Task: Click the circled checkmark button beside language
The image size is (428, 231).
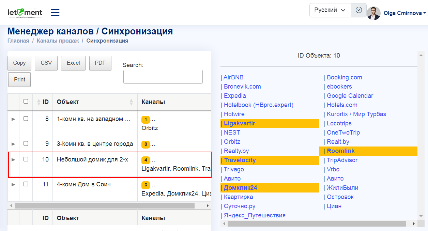Action: [358, 10]
